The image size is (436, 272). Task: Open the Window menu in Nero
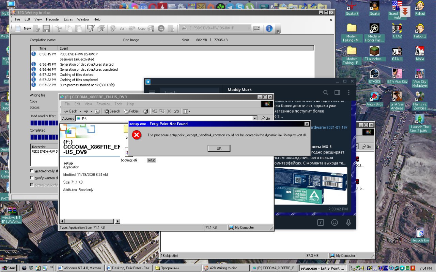[x=83, y=19]
